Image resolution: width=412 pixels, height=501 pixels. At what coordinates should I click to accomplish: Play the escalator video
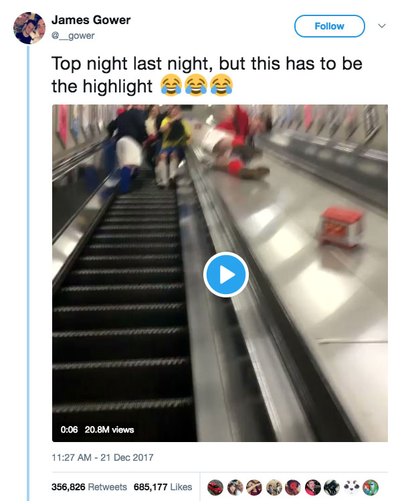[x=226, y=275]
